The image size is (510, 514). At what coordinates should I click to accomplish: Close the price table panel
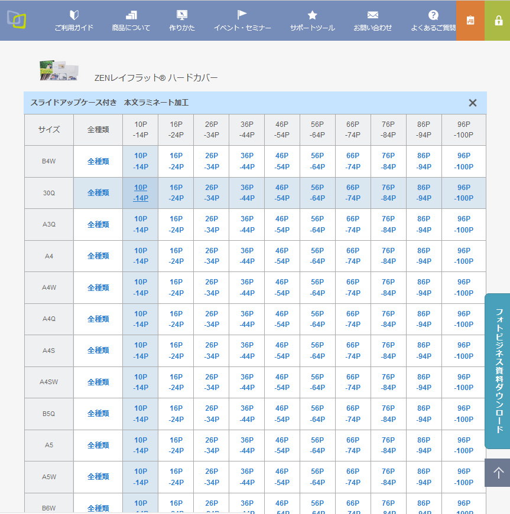click(472, 103)
